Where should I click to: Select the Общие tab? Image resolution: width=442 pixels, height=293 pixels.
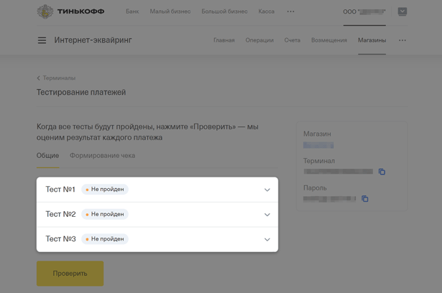[x=47, y=156]
